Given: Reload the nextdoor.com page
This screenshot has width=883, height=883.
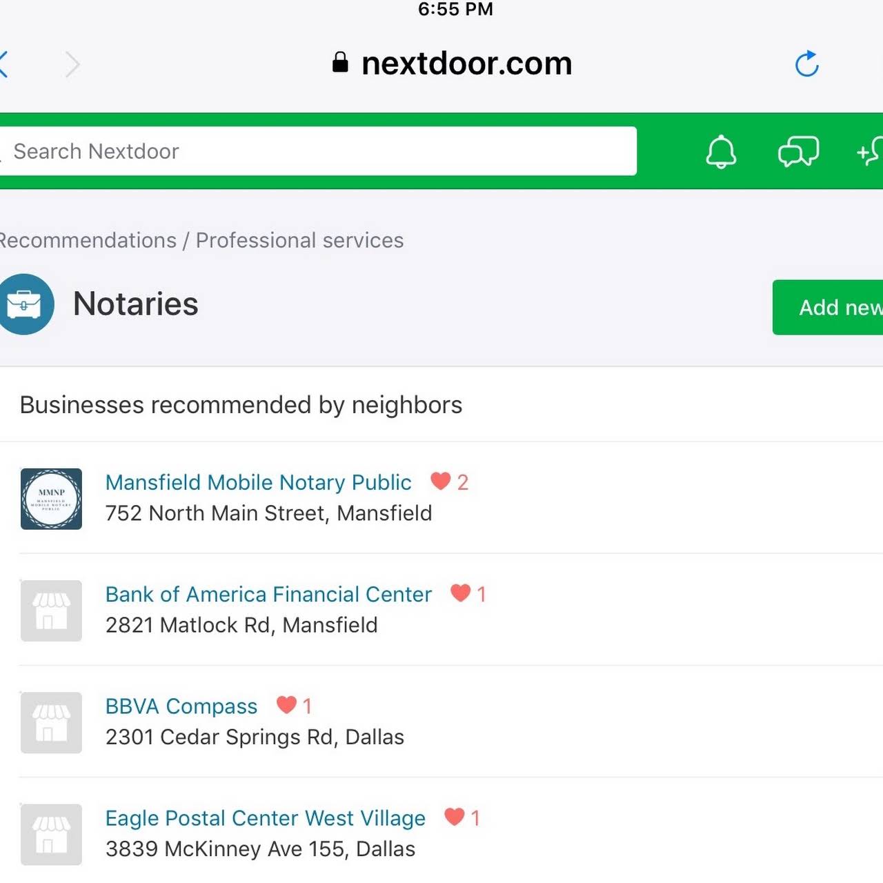Looking at the screenshot, I should [x=806, y=63].
